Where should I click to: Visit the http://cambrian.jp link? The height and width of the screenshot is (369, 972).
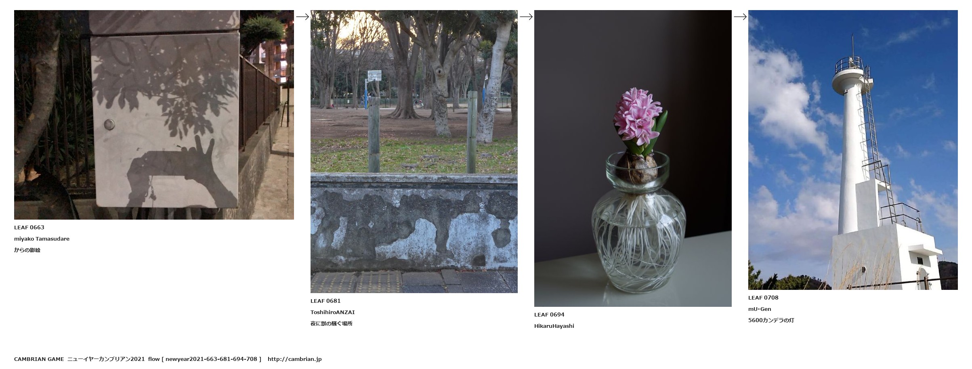click(x=294, y=359)
